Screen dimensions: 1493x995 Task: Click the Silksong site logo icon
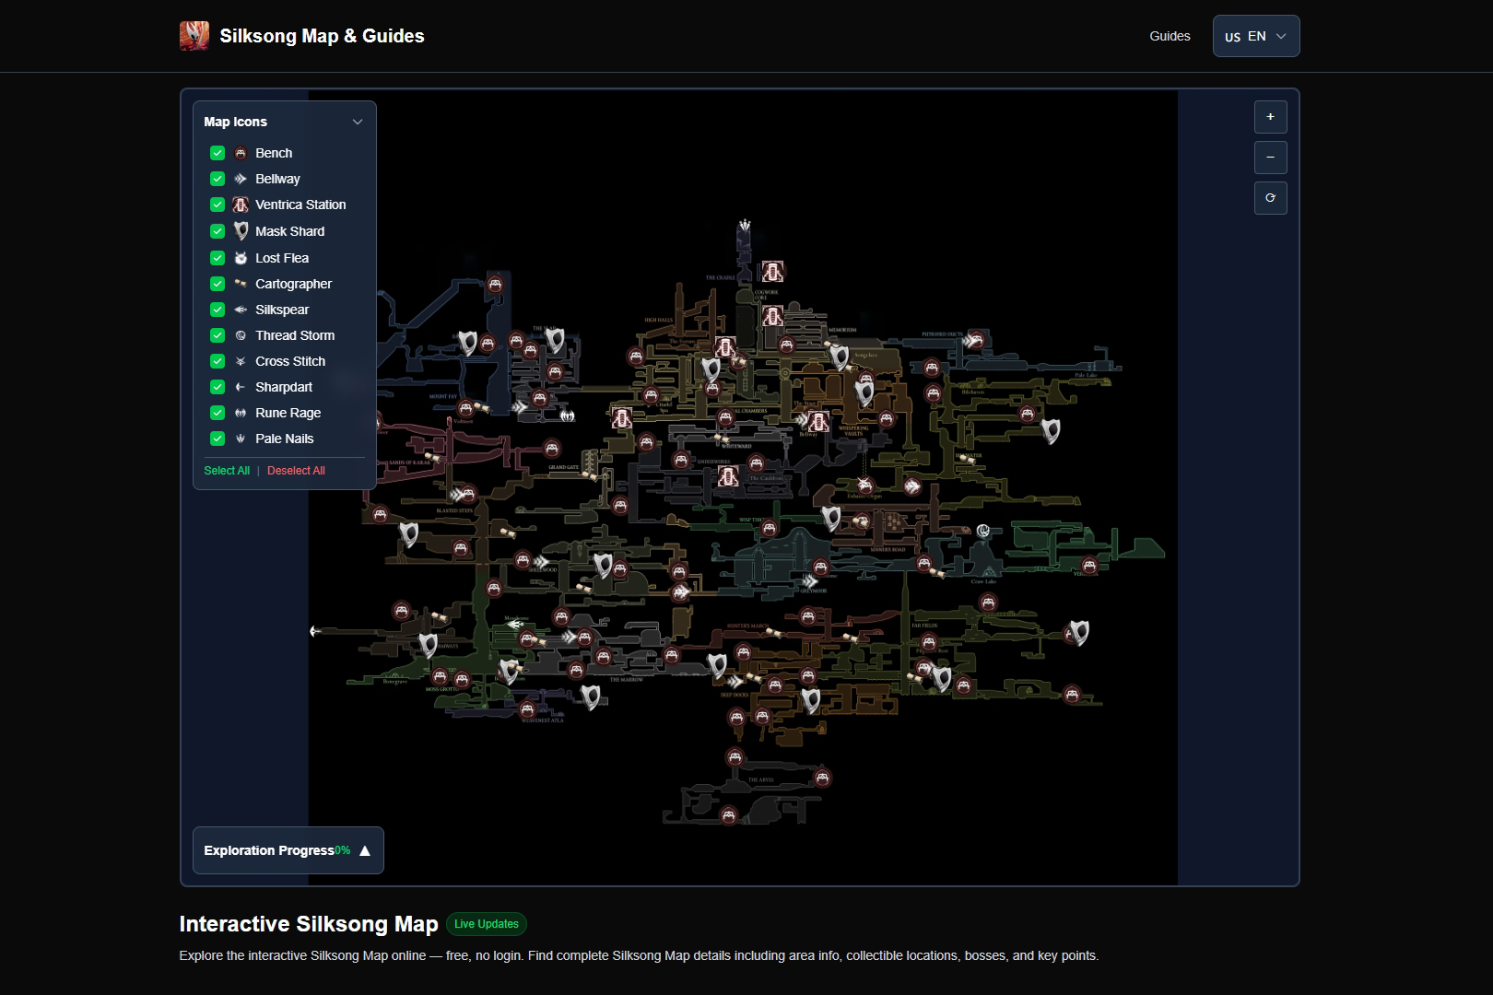tap(194, 36)
